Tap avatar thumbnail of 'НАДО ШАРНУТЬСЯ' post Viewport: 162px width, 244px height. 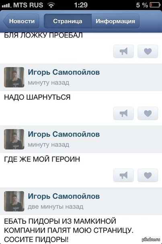[x=14, y=77]
